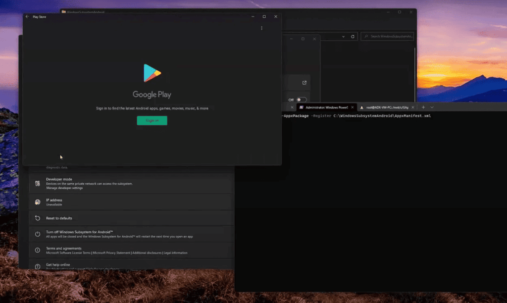The height and width of the screenshot is (303, 507).
Task: Open the terminal new-tab profile dropdown
Action: click(432, 107)
